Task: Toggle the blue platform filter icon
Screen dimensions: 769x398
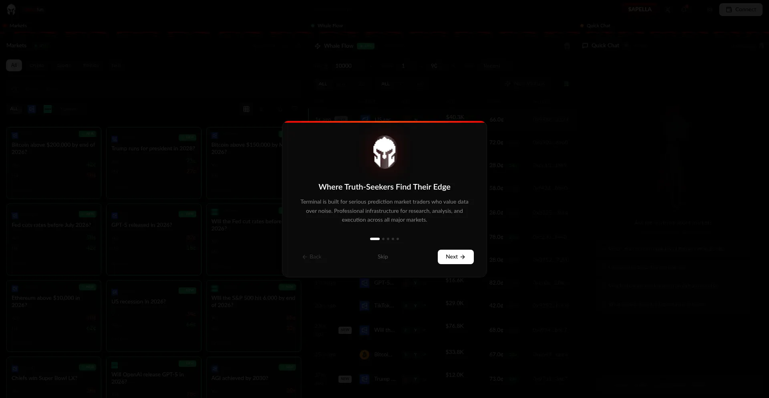Action: coord(32,109)
